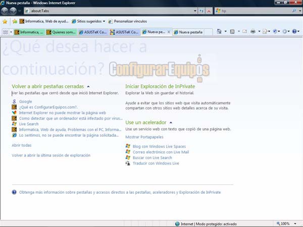Reopen 'Live Search' closed tab
The width and height of the screenshot is (303, 227).
29,124
